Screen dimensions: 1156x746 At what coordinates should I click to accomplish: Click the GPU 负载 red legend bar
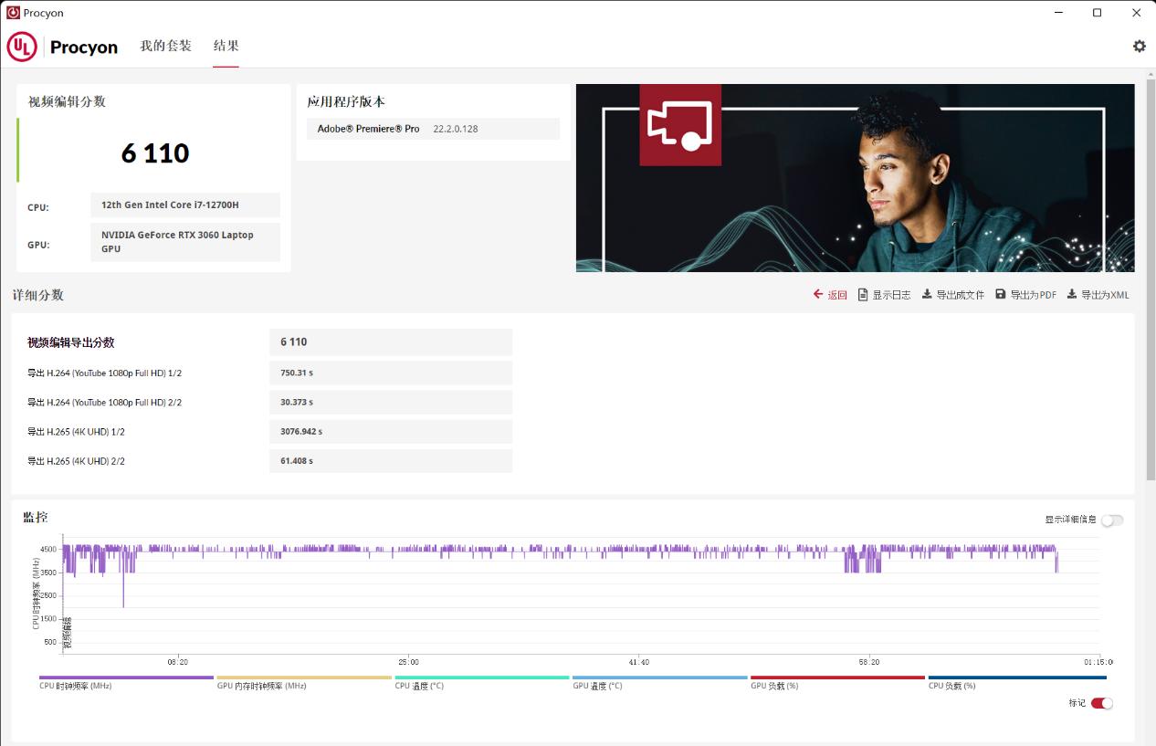click(836, 678)
